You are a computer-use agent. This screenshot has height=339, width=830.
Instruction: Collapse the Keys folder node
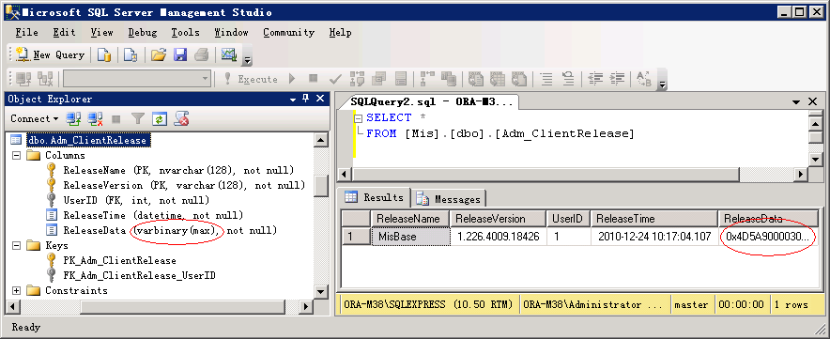(16, 245)
